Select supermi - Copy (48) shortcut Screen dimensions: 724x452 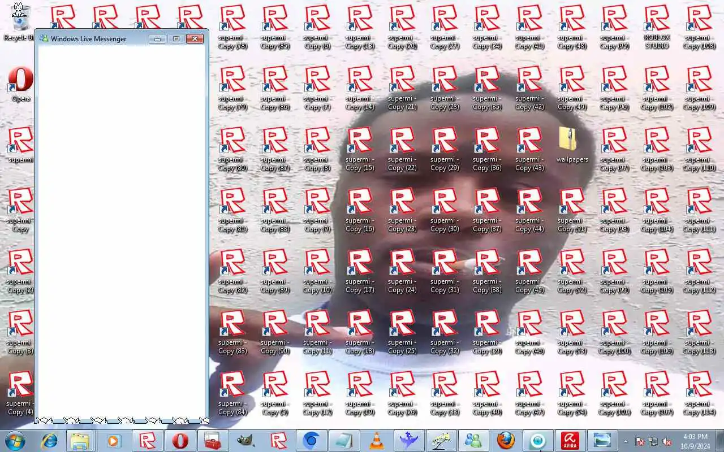[572, 27]
